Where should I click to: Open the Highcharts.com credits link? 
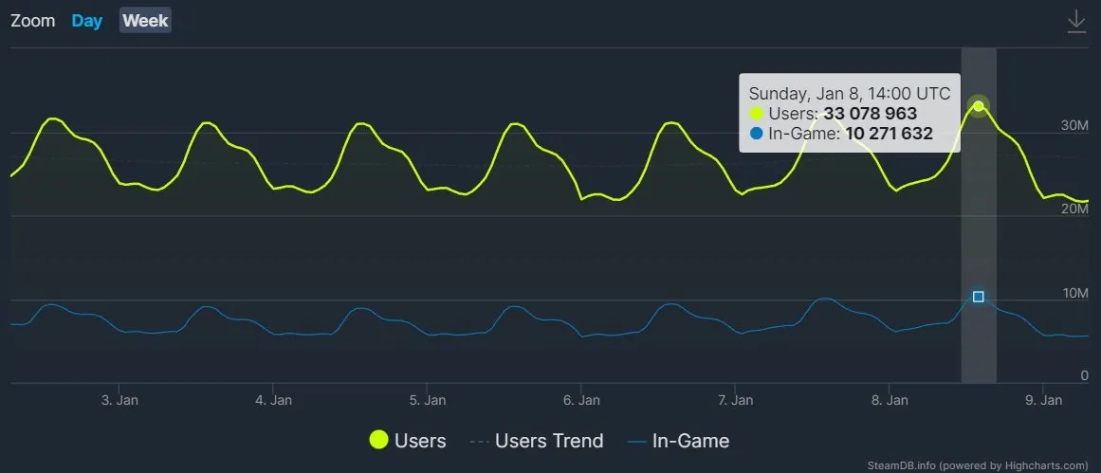click(978, 465)
